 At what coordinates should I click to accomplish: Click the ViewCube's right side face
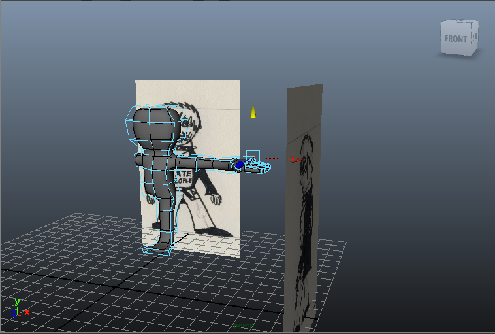click(475, 37)
